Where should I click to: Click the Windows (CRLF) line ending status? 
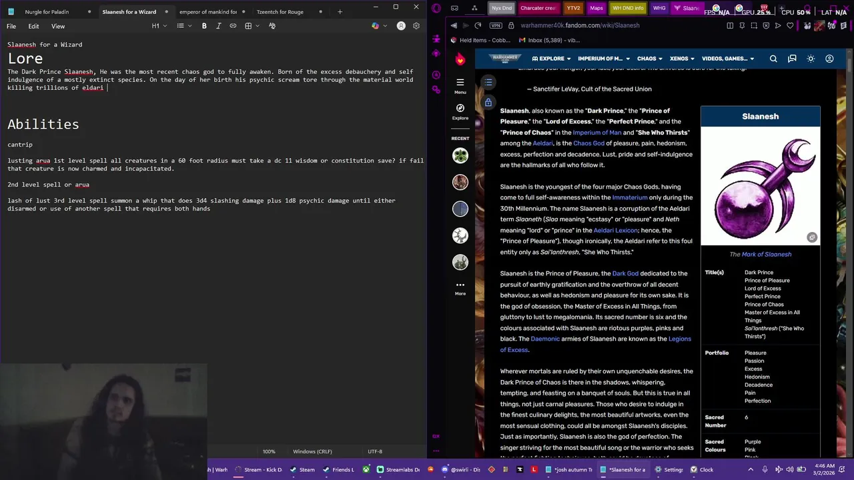click(312, 451)
